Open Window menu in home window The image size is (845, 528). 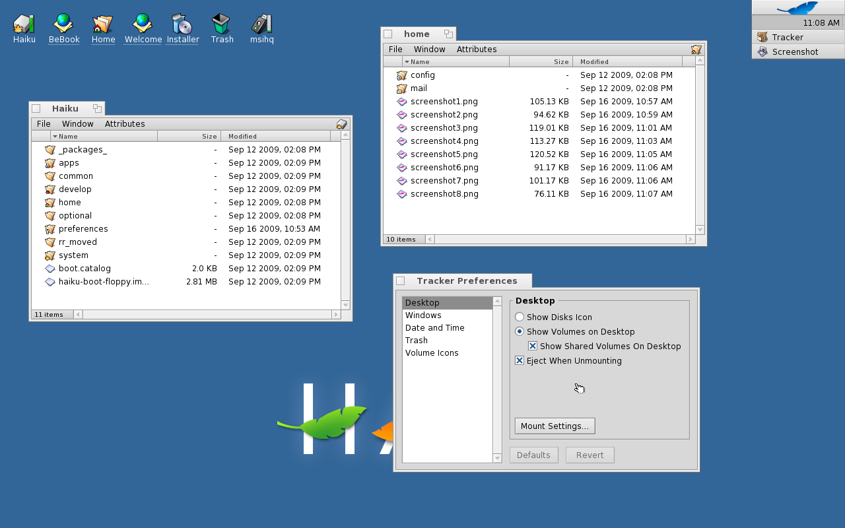(430, 49)
